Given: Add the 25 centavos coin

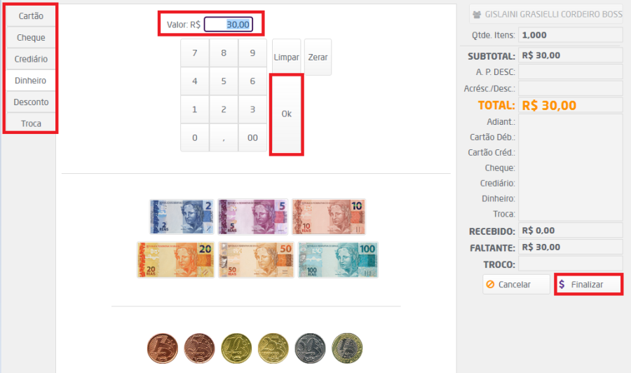Looking at the screenshot, I should 273,348.
